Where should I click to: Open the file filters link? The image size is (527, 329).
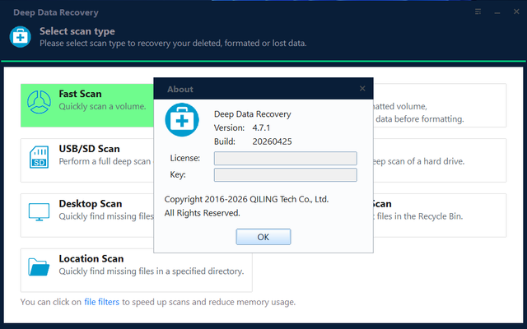(x=101, y=302)
